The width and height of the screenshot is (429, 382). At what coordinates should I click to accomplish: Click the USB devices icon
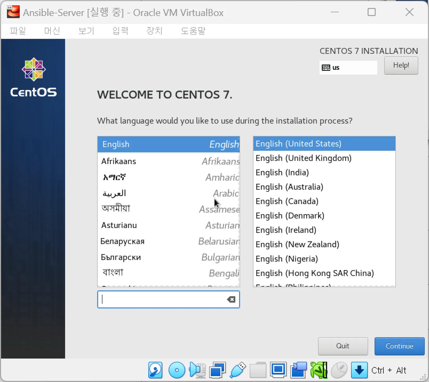click(x=238, y=370)
